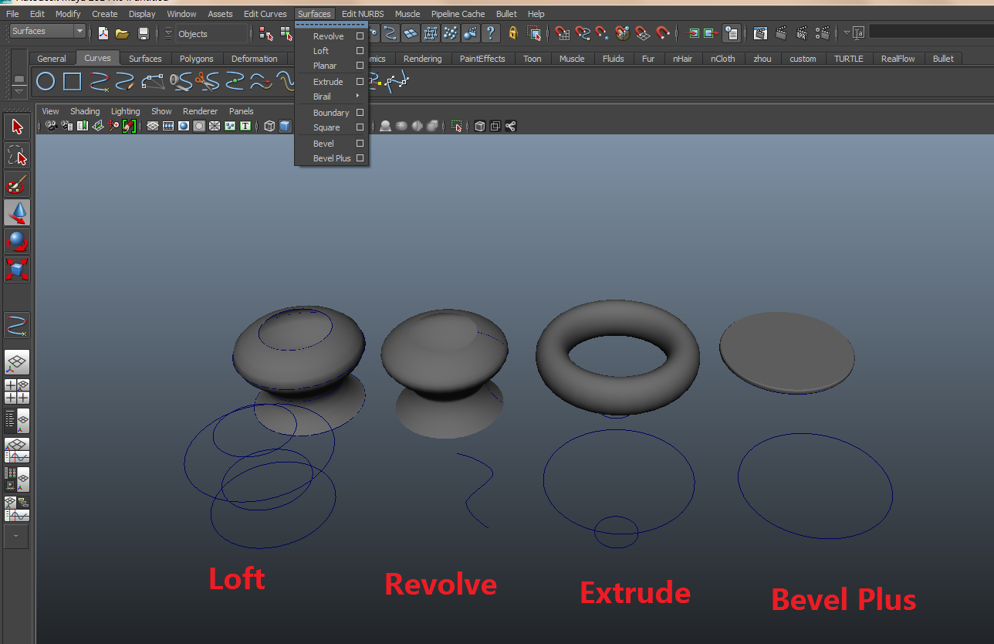Pick the Pencil Curve tool on the shelf
Viewport: 994px width, 644px height.
(x=125, y=81)
